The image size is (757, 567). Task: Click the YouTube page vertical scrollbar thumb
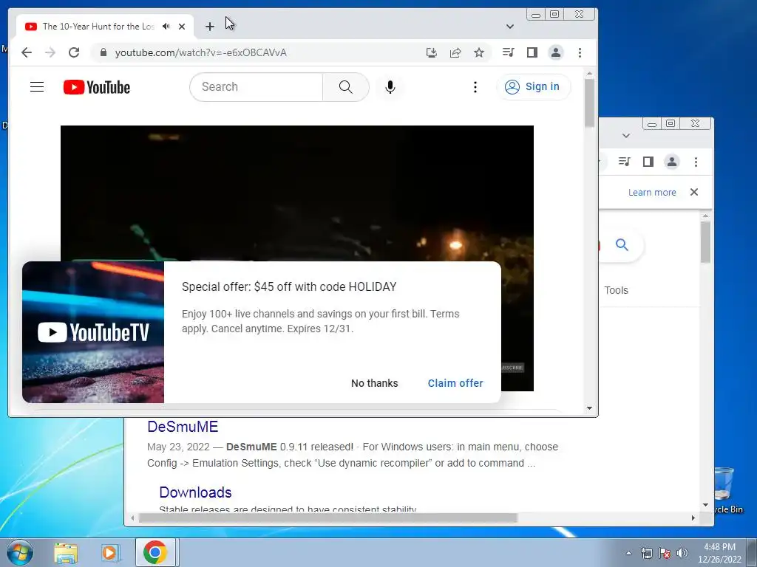click(x=589, y=102)
